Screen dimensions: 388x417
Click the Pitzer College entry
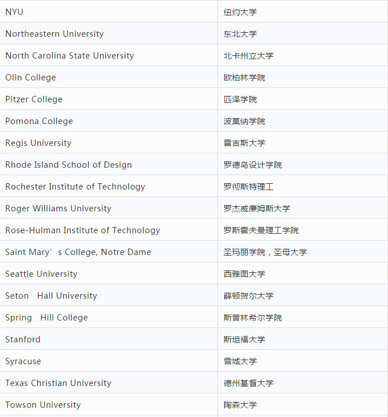pyautogui.click(x=34, y=99)
